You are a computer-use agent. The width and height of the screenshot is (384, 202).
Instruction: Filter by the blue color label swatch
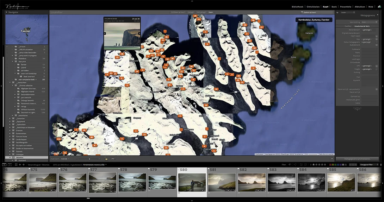338,165
